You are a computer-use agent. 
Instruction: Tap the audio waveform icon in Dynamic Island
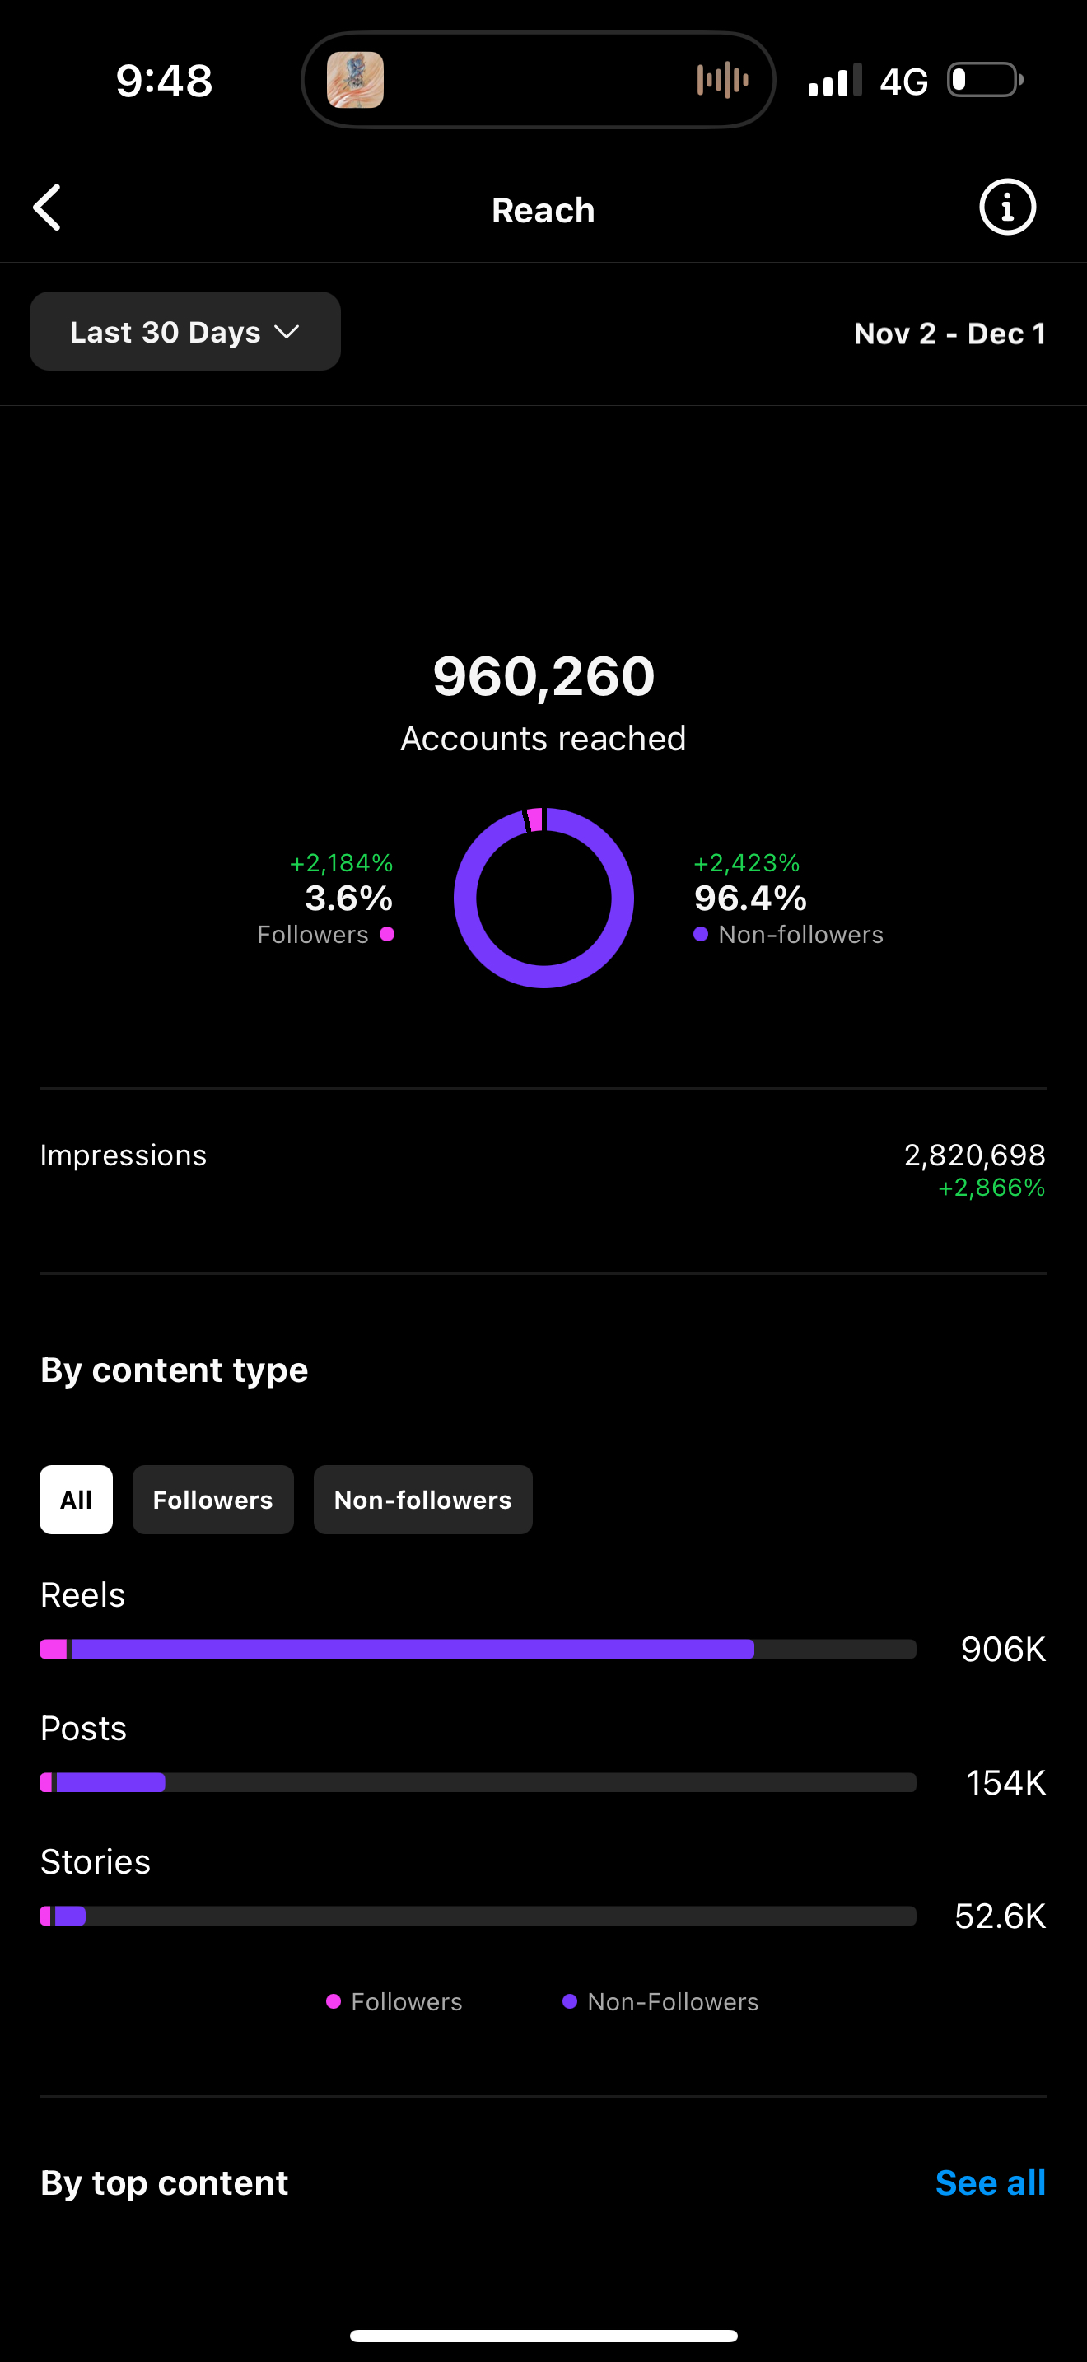tap(722, 81)
